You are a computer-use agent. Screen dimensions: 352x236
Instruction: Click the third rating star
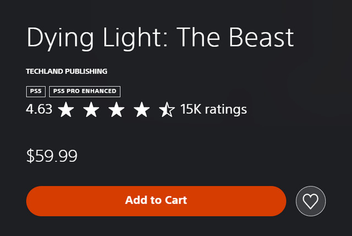coord(117,110)
